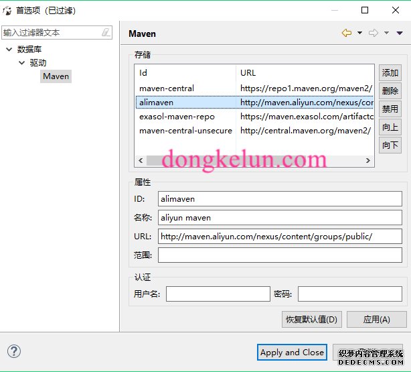The width and height of the screenshot is (411, 372).
Task: Open the help question mark icon
Action: coord(14,351)
